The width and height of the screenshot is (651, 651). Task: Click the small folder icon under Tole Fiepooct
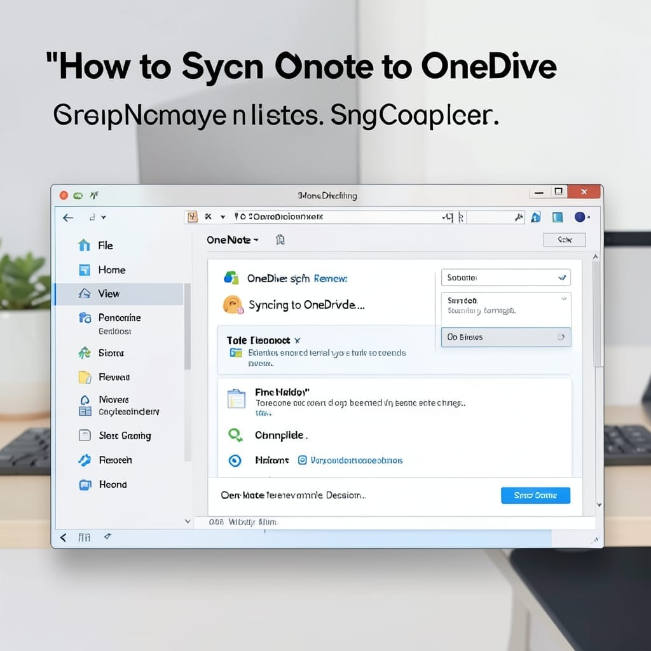pos(236,353)
